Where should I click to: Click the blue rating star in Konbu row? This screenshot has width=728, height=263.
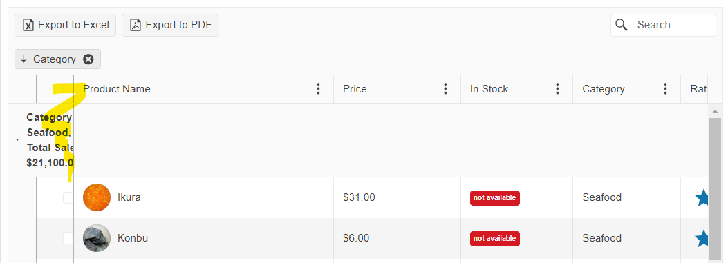click(x=701, y=238)
